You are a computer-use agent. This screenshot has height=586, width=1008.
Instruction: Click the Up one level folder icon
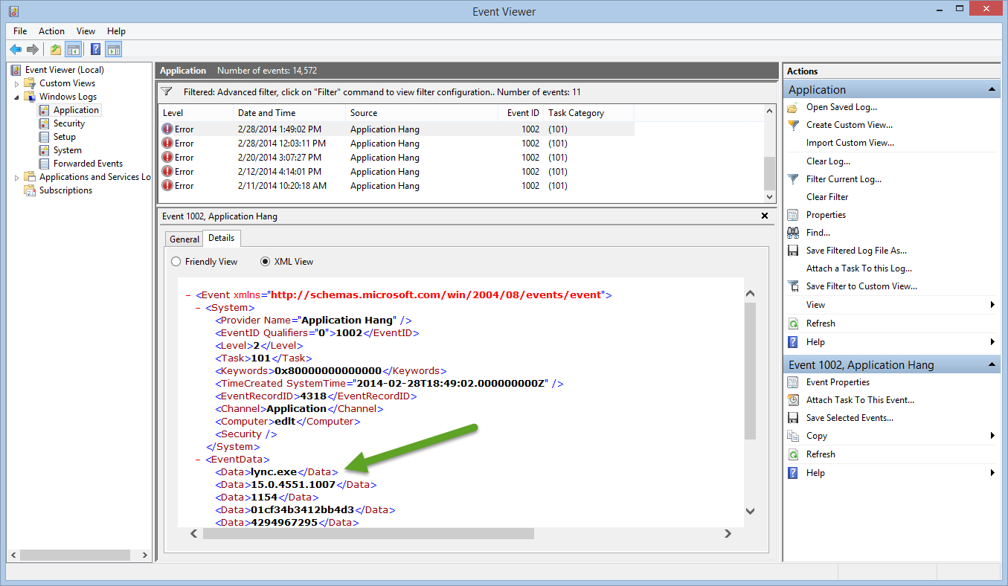coord(55,50)
